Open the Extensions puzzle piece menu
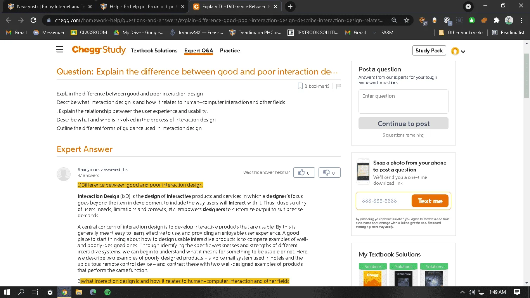 [x=497, y=20]
